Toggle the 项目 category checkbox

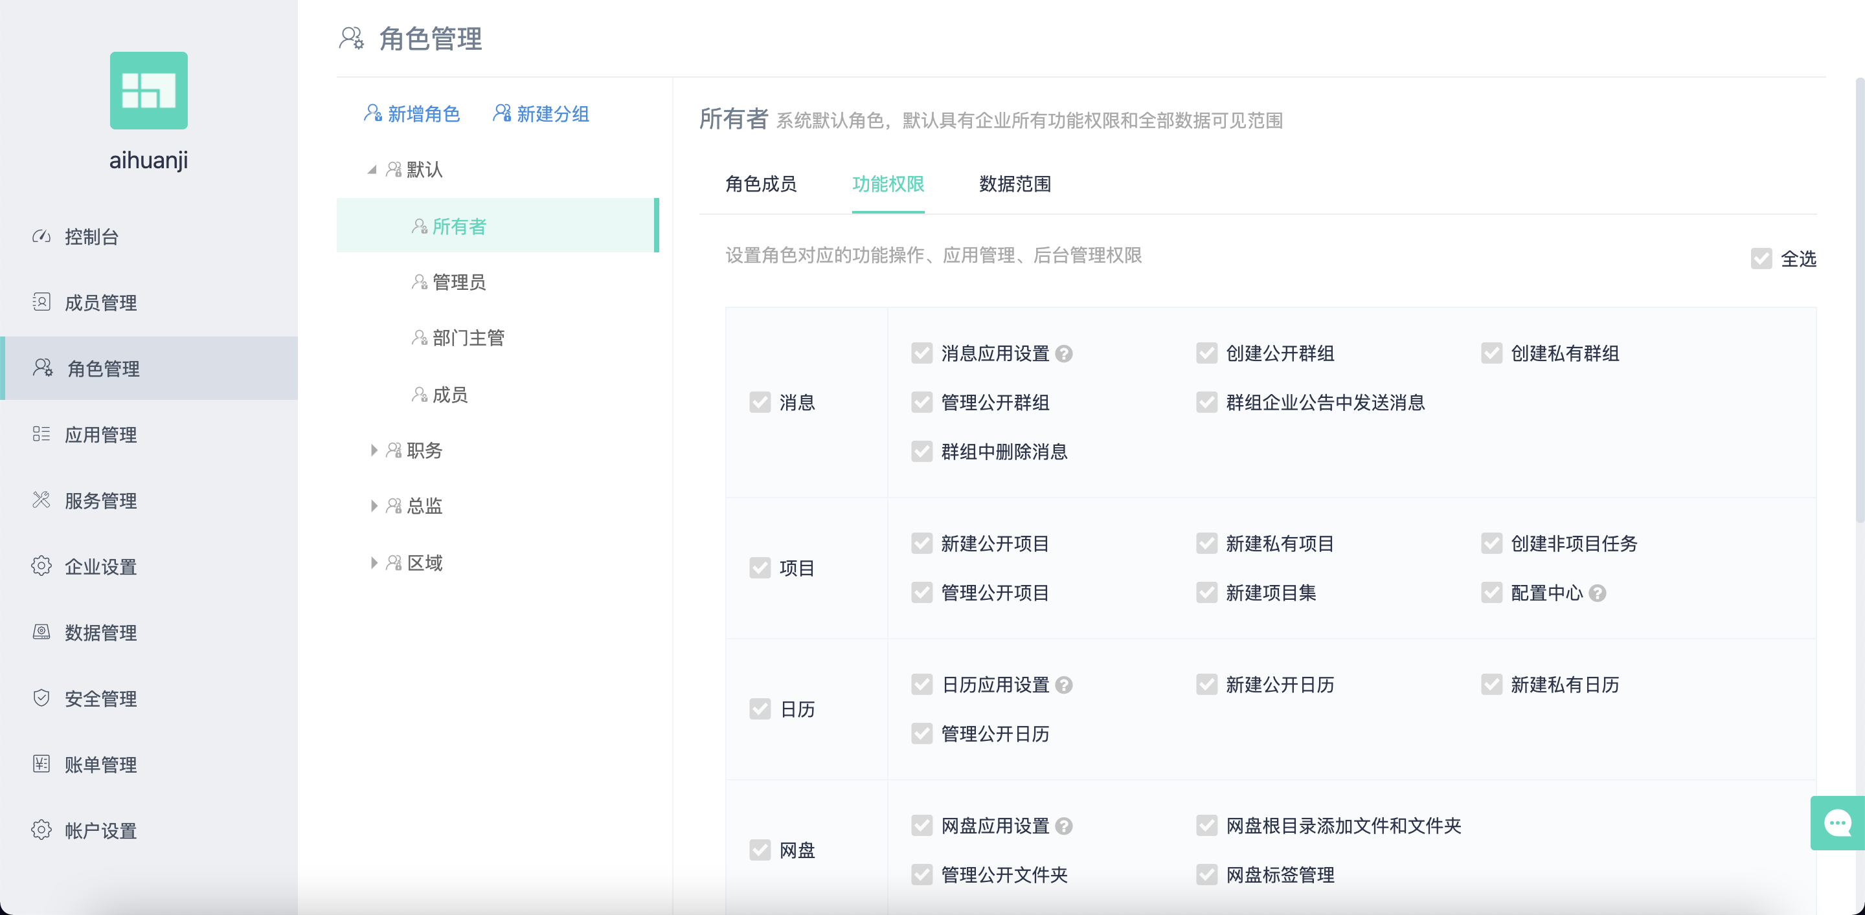[760, 568]
